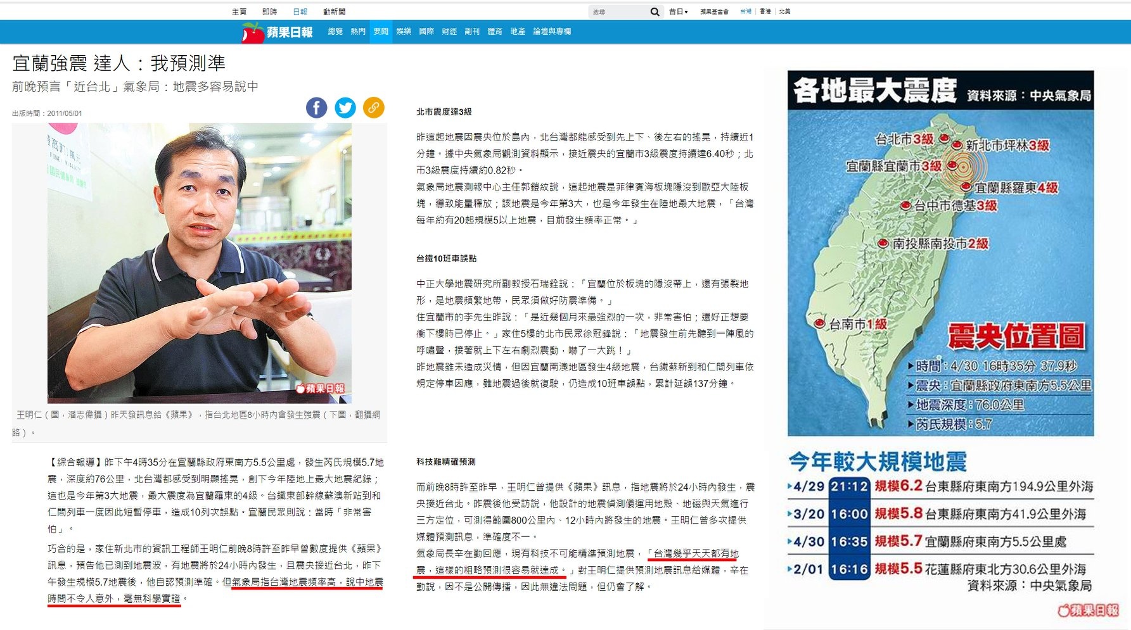
Task: Click the 台南市1級 map label
Action: click(858, 324)
